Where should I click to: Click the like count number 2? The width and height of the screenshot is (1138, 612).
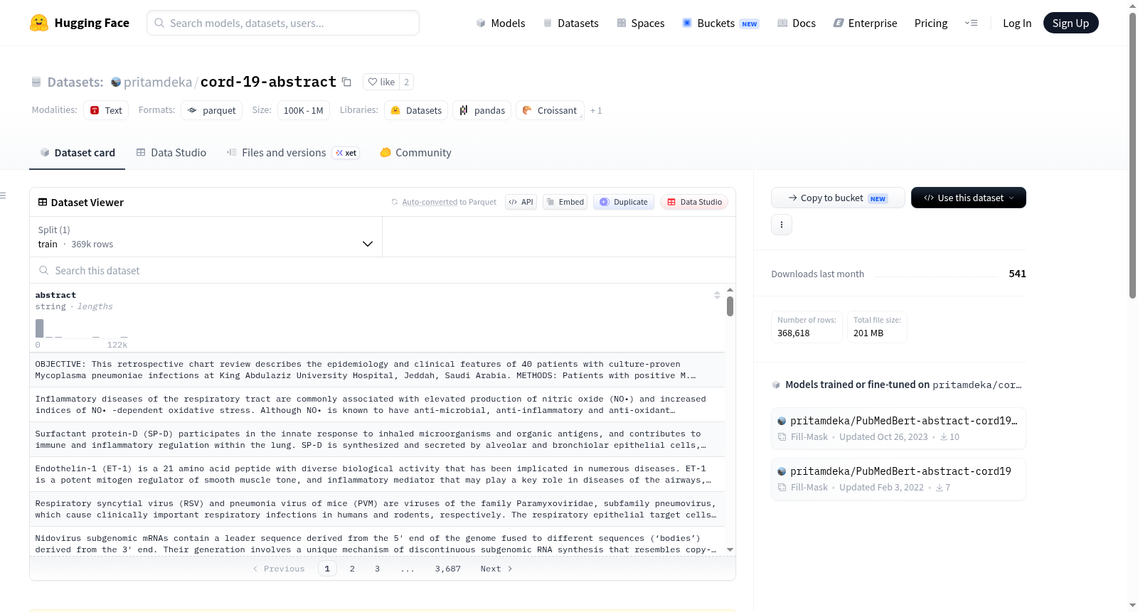coord(407,82)
